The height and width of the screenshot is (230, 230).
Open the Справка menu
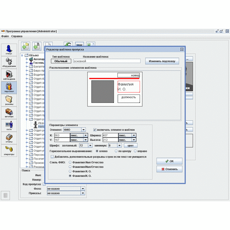17,36
